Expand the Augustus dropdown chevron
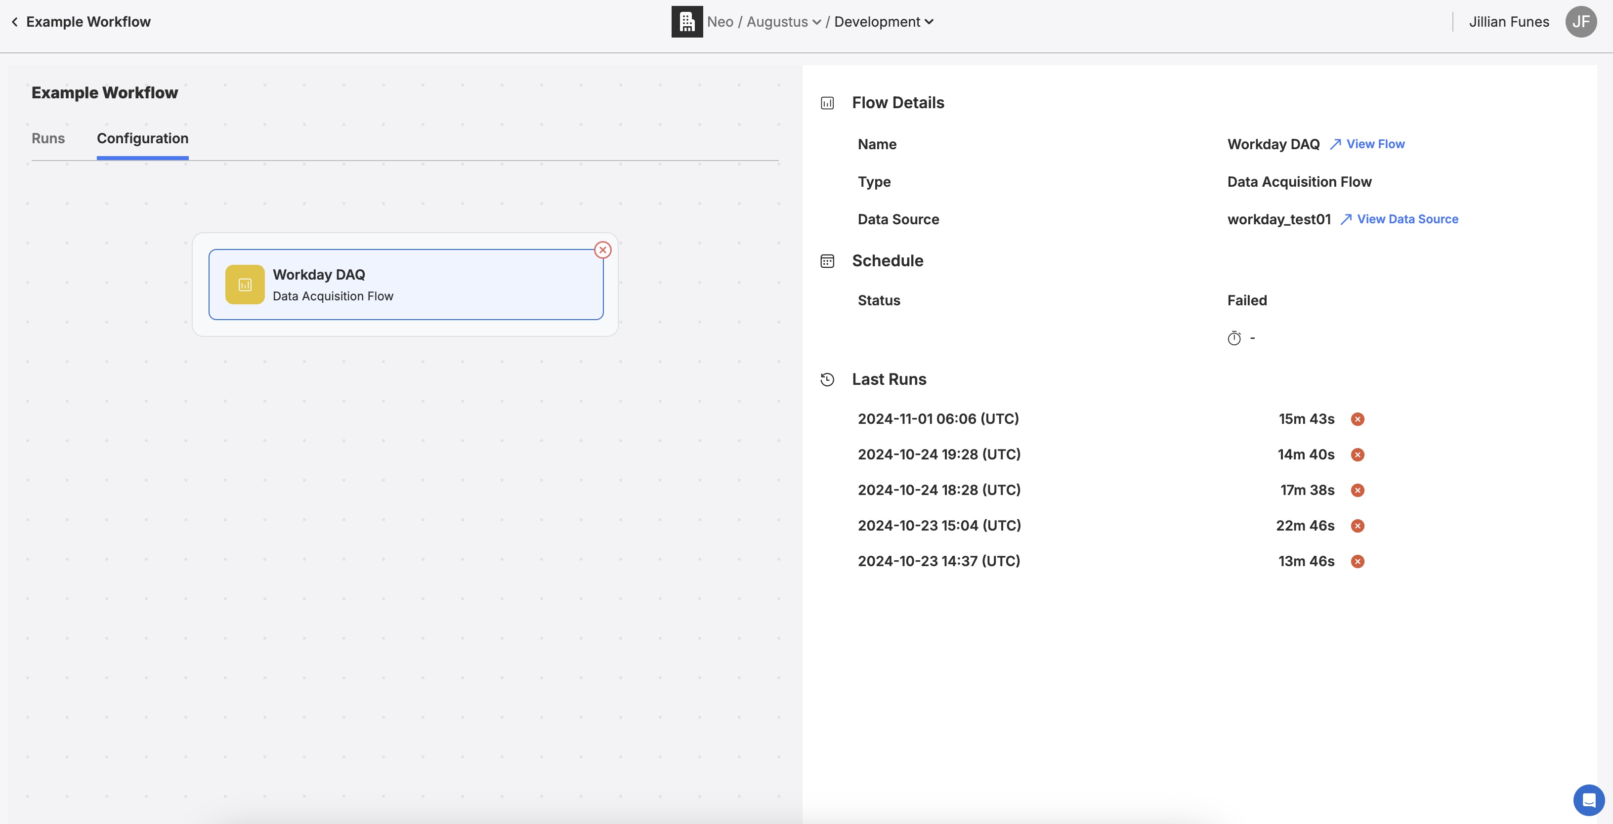 (816, 23)
